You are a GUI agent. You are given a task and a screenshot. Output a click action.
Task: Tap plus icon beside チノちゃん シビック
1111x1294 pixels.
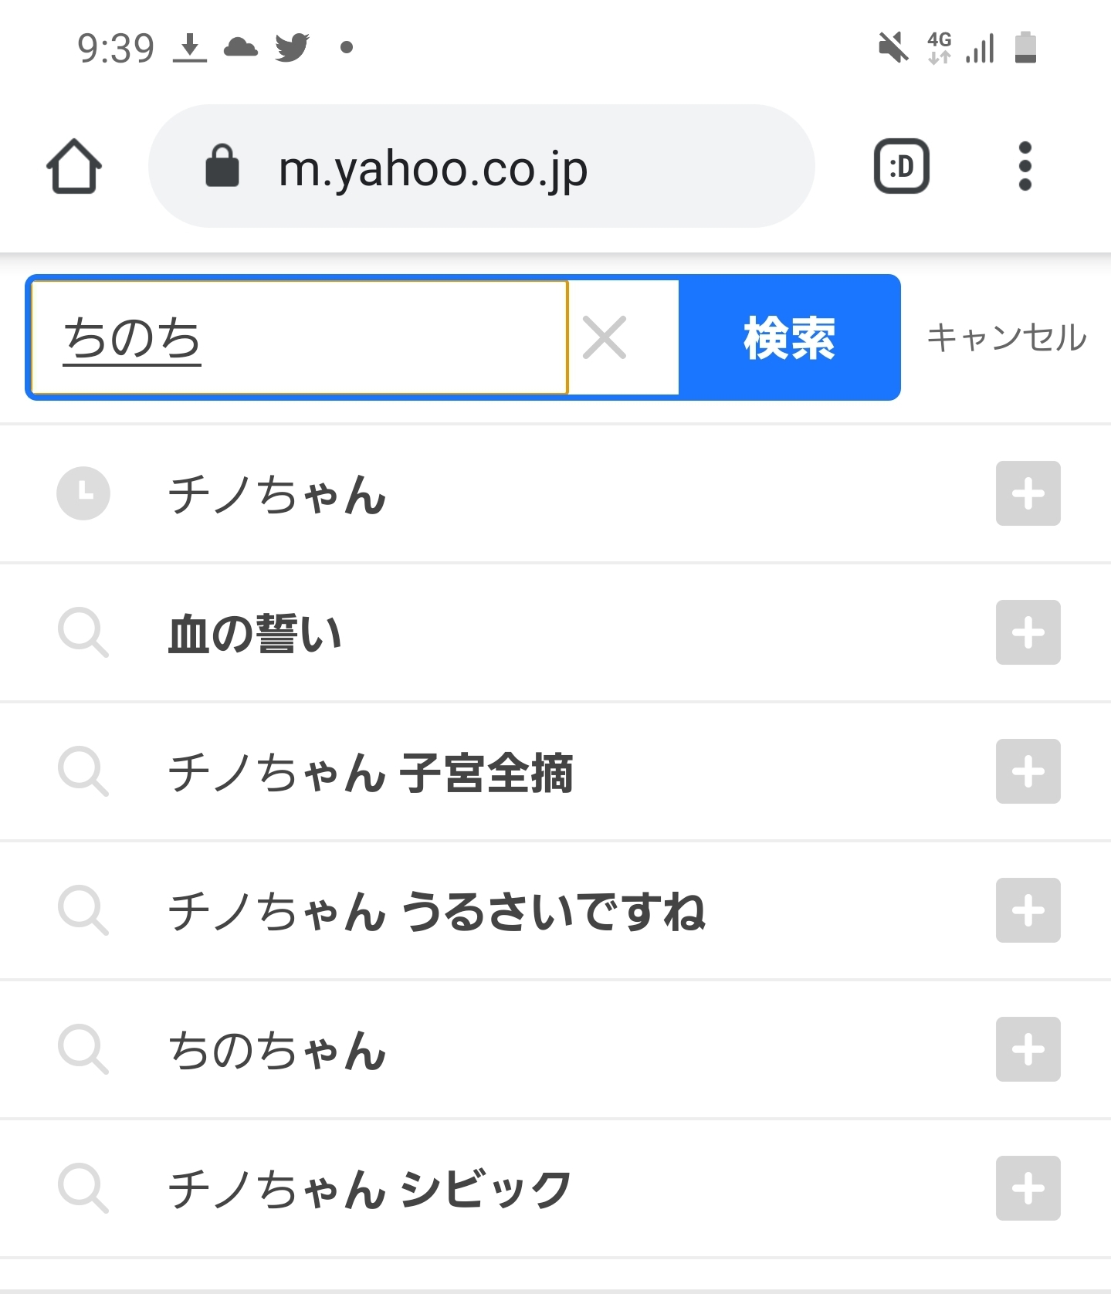(x=1028, y=1188)
